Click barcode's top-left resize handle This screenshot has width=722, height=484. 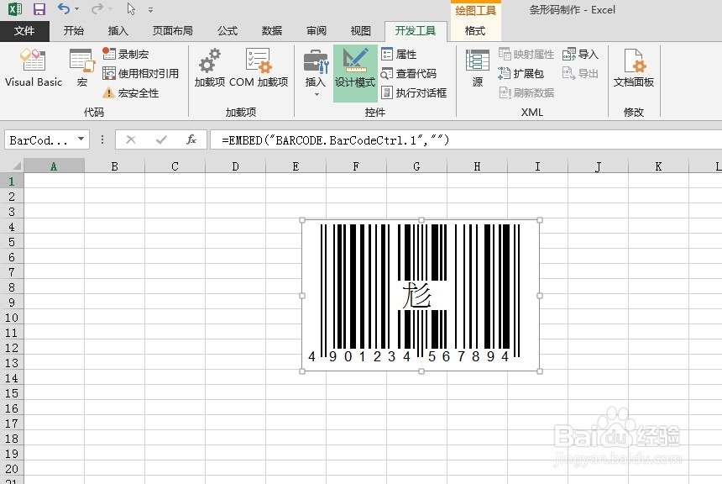(302, 220)
